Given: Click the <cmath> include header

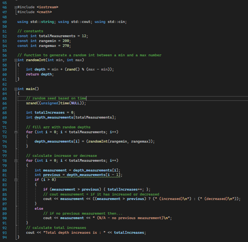Looking at the screenshot, I should pos(44,12).
